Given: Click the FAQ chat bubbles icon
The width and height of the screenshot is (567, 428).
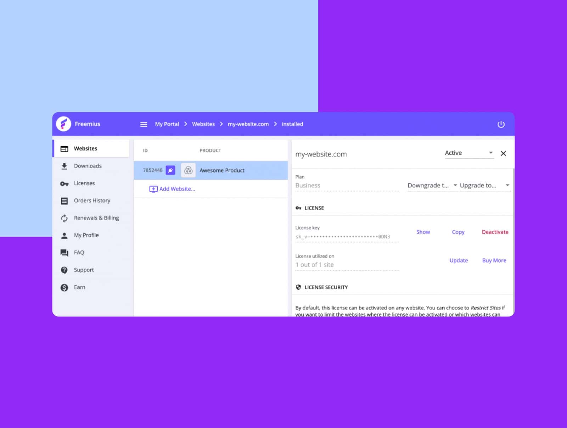Looking at the screenshot, I should [x=64, y=253].
